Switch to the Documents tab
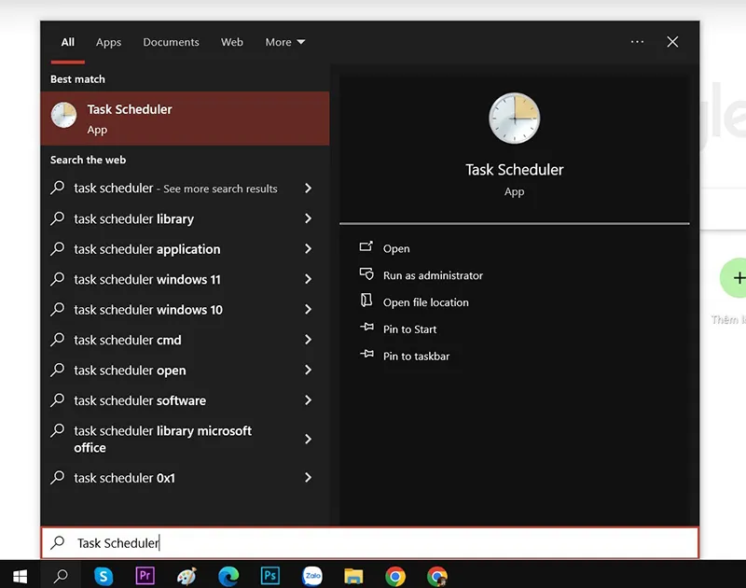 [x=171, y=42]
